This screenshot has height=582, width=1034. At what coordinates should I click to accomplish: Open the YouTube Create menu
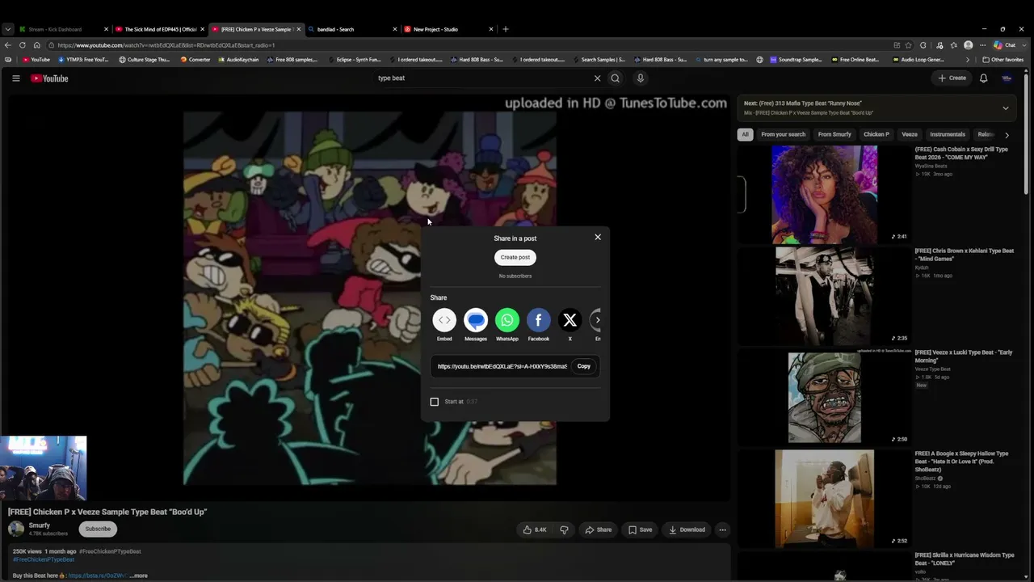pyautogui.click(x=952, y=78)
